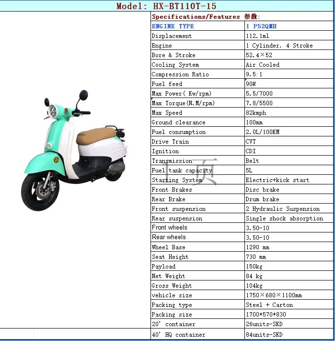Click the Seat Height label cell
335x341 pixels.
pyautogui.click(x=197, y=257)
